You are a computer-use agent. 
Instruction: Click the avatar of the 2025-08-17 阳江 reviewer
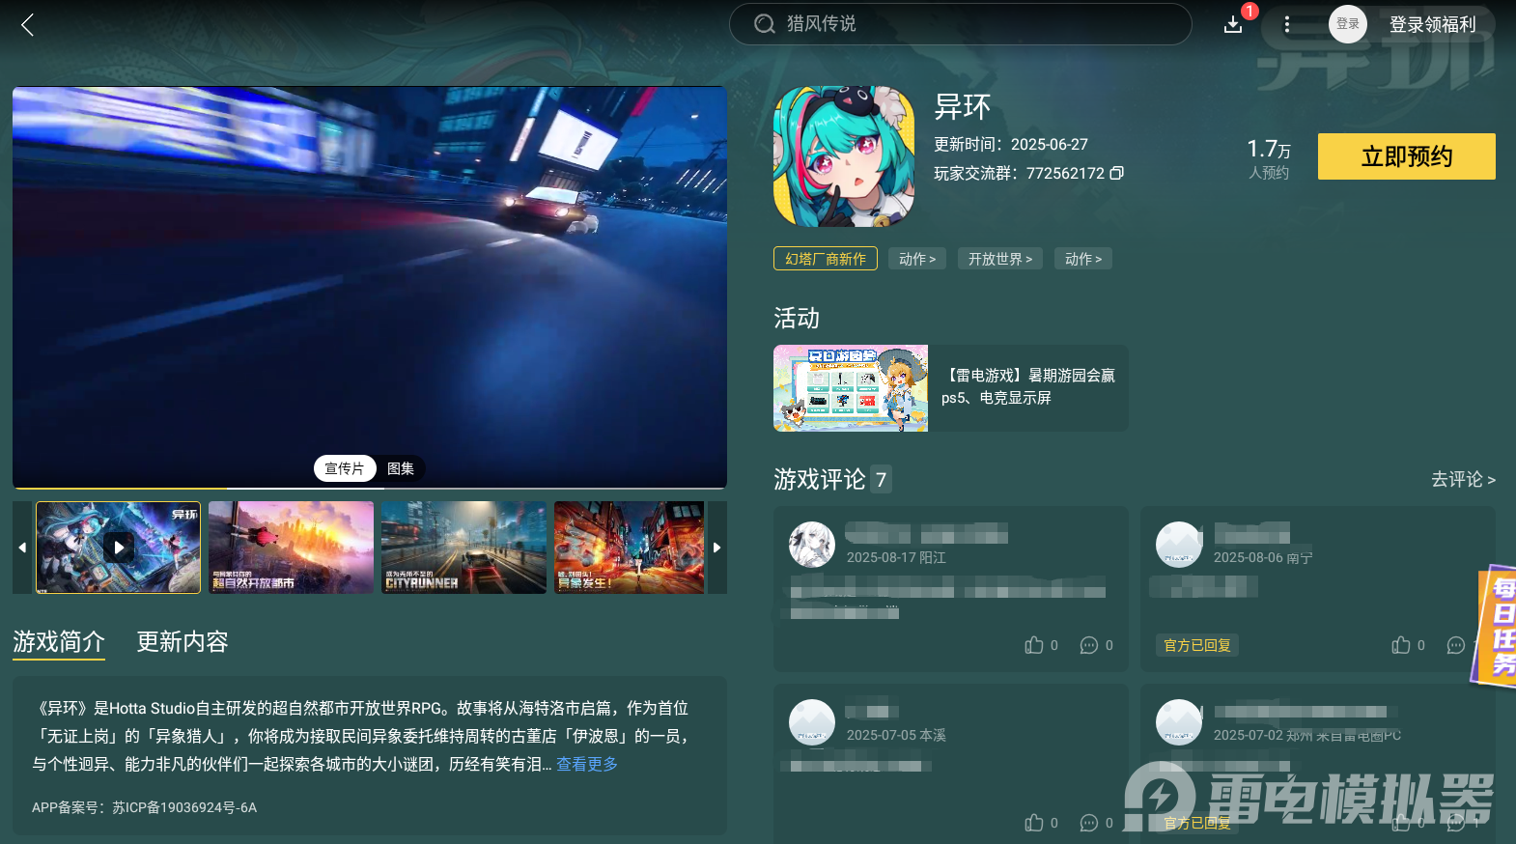pos(812,545)
